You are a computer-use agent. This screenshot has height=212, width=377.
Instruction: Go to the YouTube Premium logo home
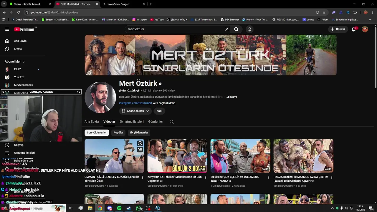coord(24,29)
